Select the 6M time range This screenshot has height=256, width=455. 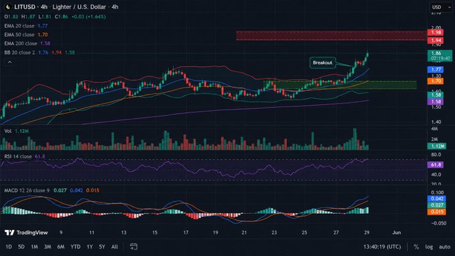click(61, 247)
